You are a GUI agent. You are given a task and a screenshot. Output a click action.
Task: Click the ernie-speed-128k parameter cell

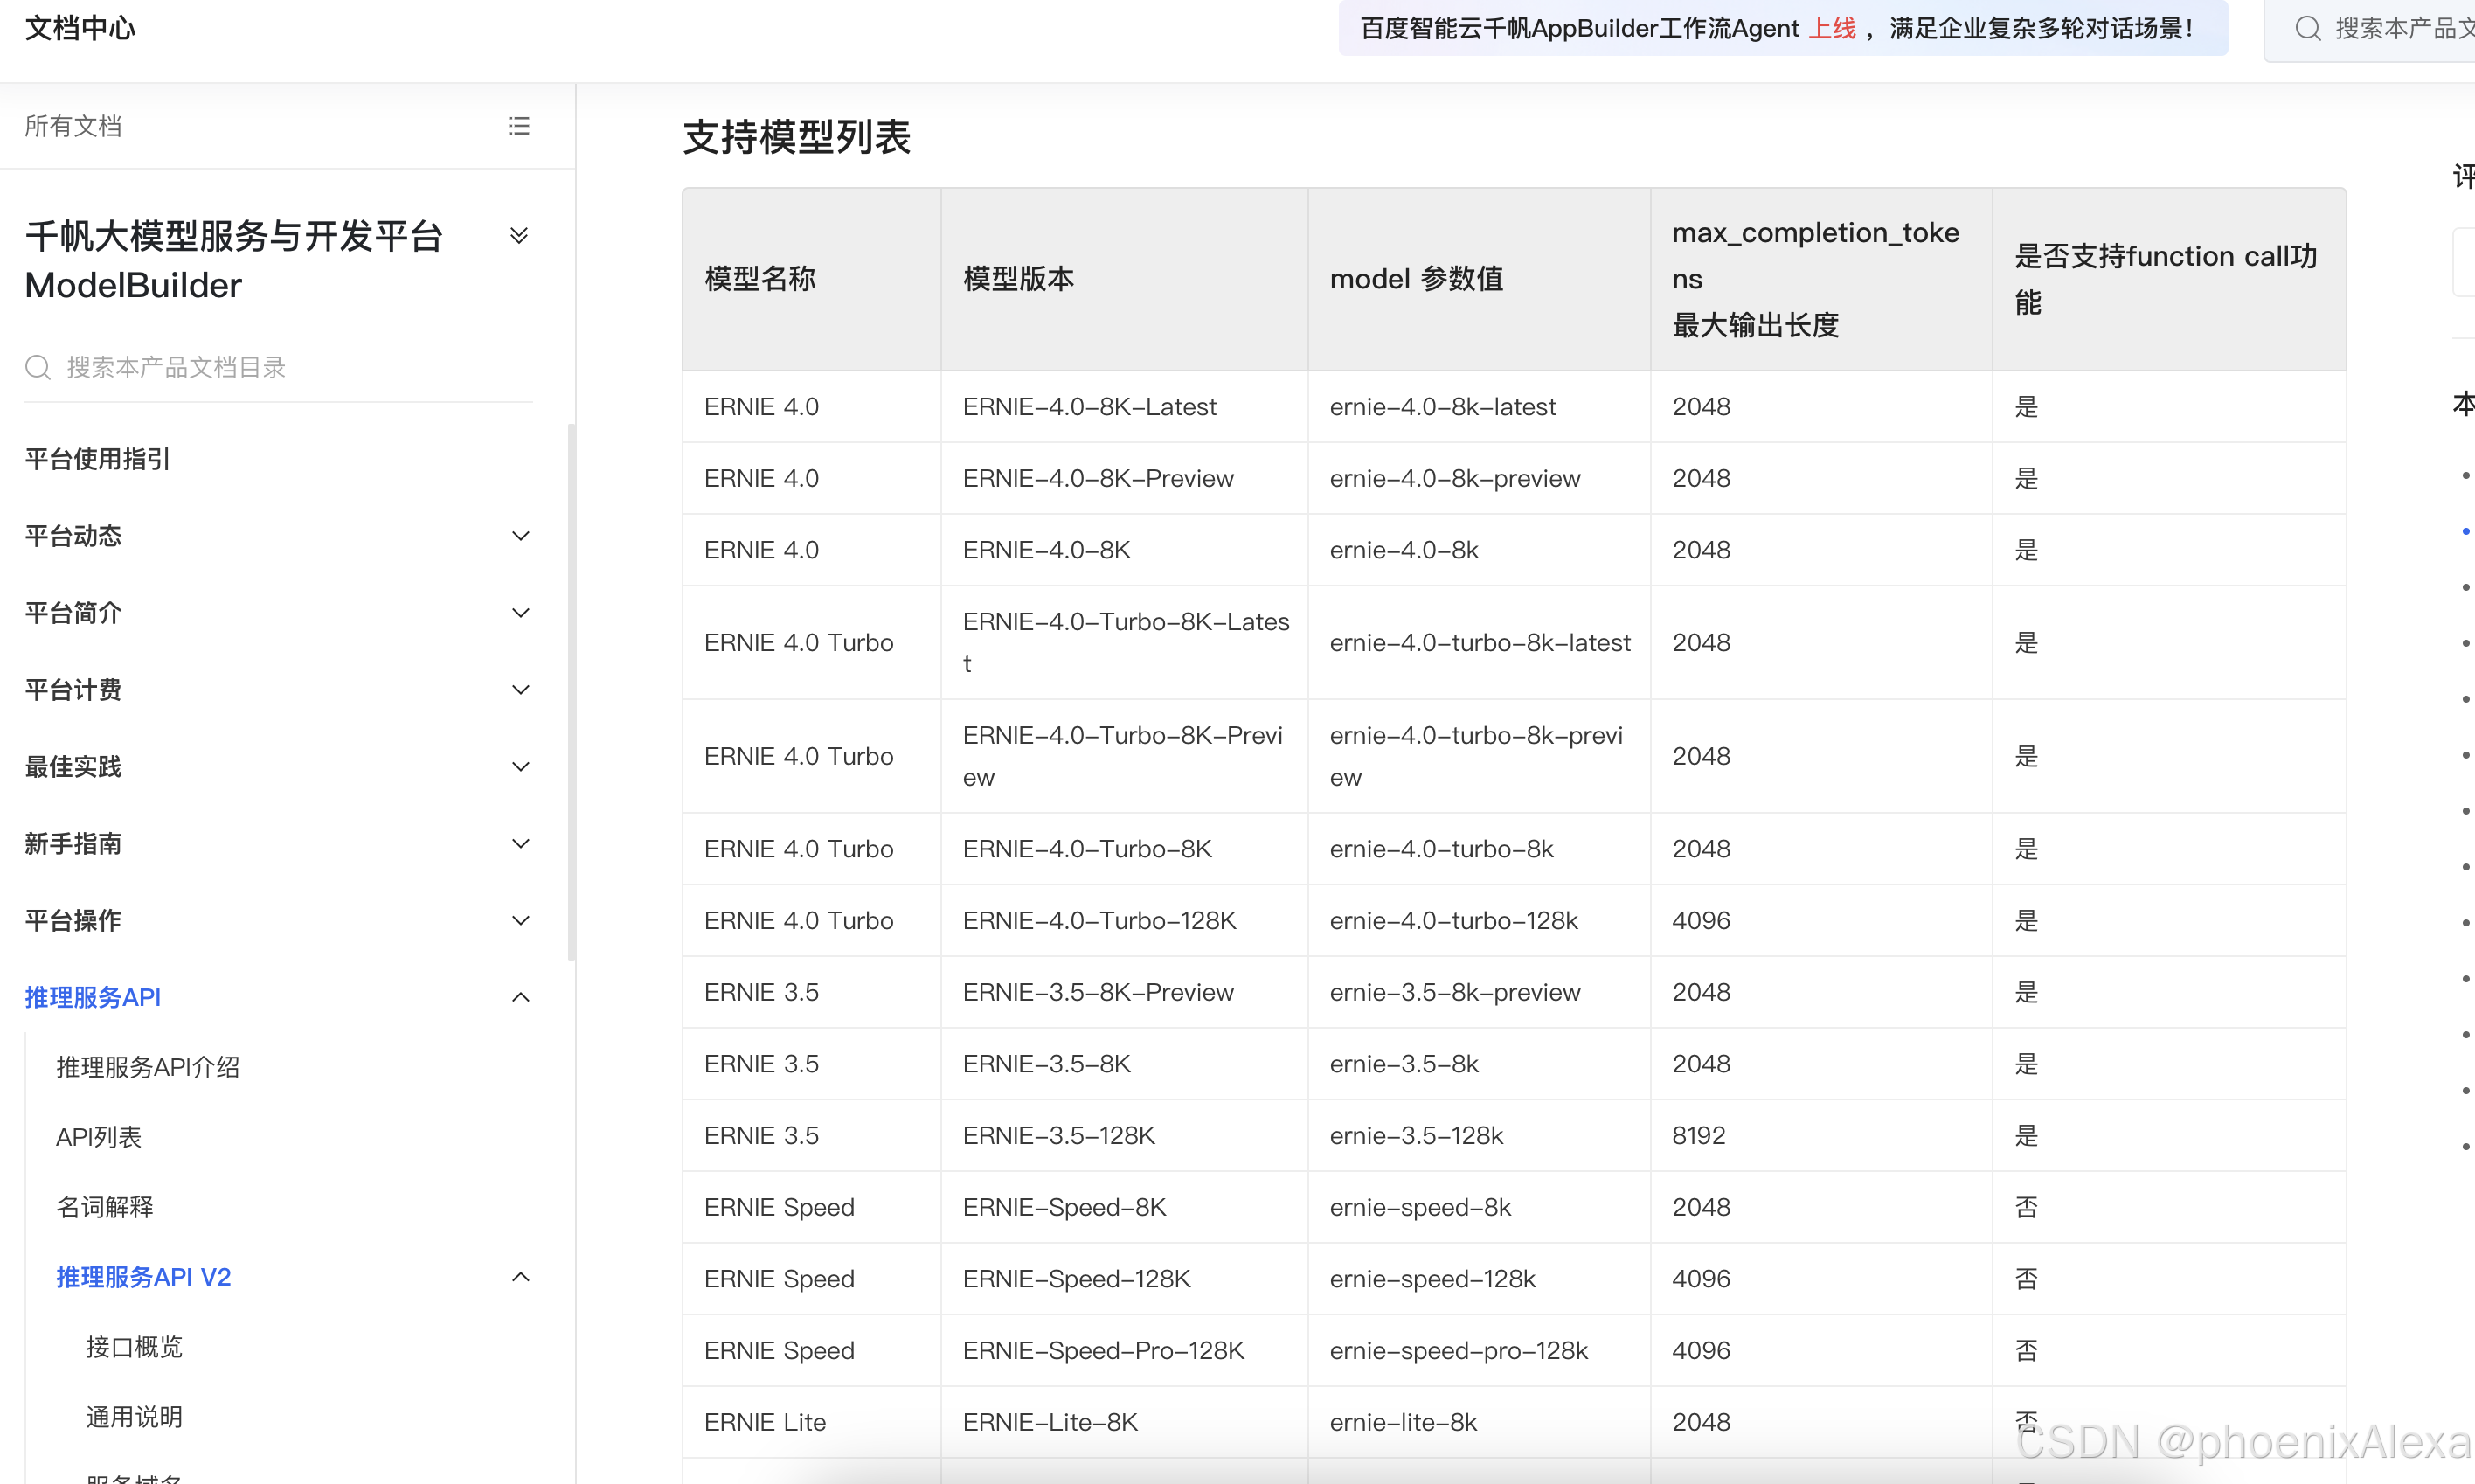click(1479, 1279)
